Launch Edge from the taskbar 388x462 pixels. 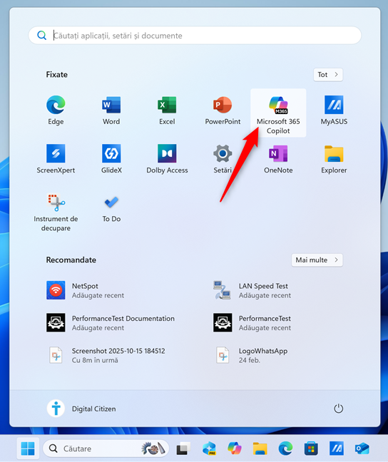tap(285, 448)
